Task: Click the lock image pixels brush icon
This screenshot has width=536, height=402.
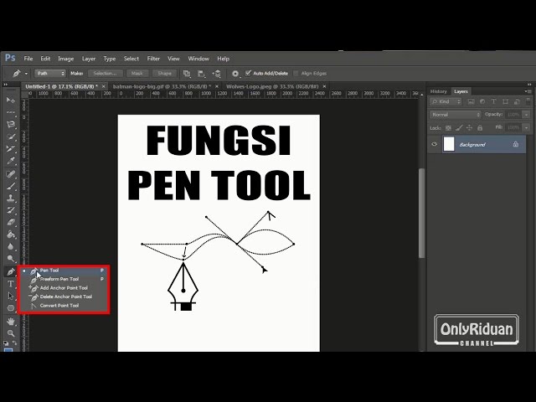Action: click(459, 128)
